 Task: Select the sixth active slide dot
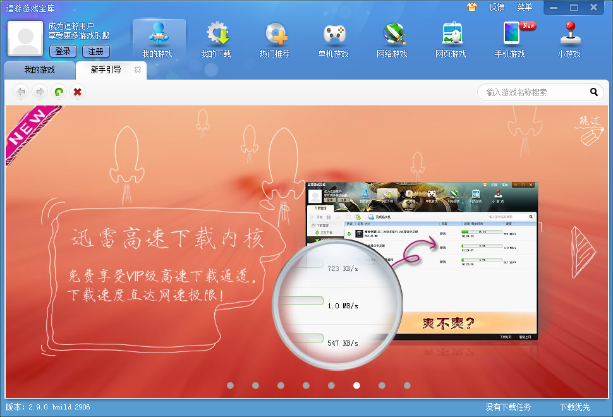[x=356, y=385]
